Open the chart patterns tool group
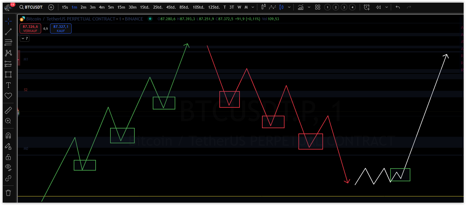Image resolution: width=466 pixels, height=205 pixels. point(8,53)
